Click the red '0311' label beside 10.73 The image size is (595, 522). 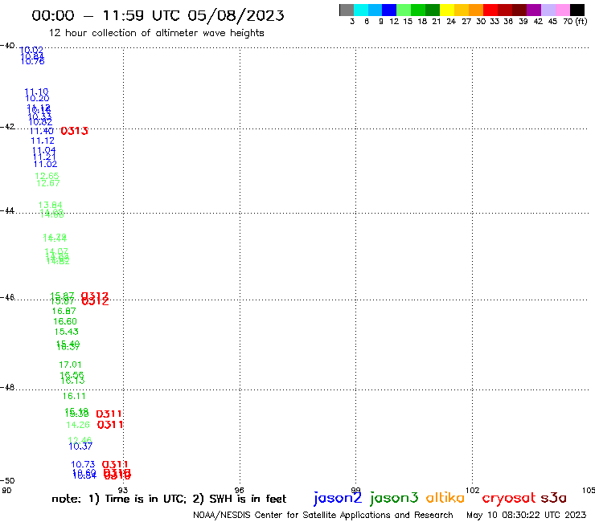[x=115, y=464]
